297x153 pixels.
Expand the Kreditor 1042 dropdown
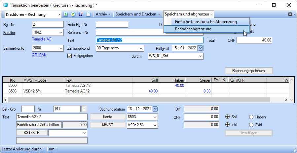tap(60, 32)
